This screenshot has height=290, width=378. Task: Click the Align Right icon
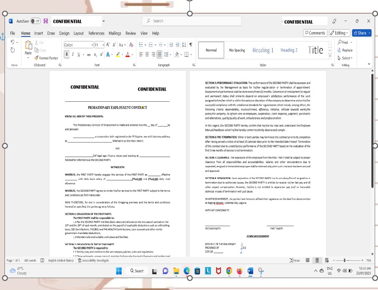click(153, 54)
